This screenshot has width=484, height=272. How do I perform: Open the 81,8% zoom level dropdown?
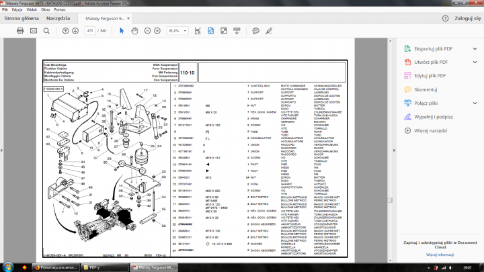point(179,31)
